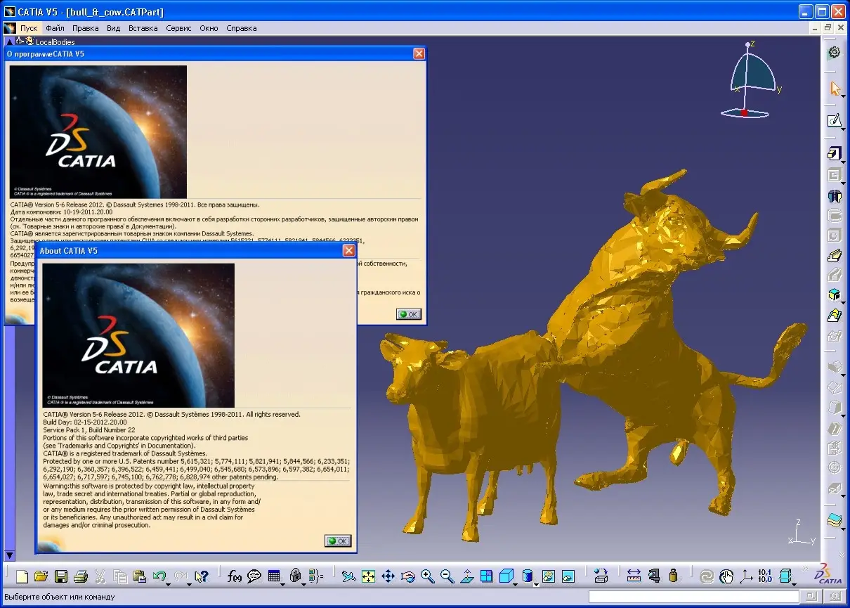Click OK in the About CATIA V5 dialog
850x608 pixels.
point(338,541)
